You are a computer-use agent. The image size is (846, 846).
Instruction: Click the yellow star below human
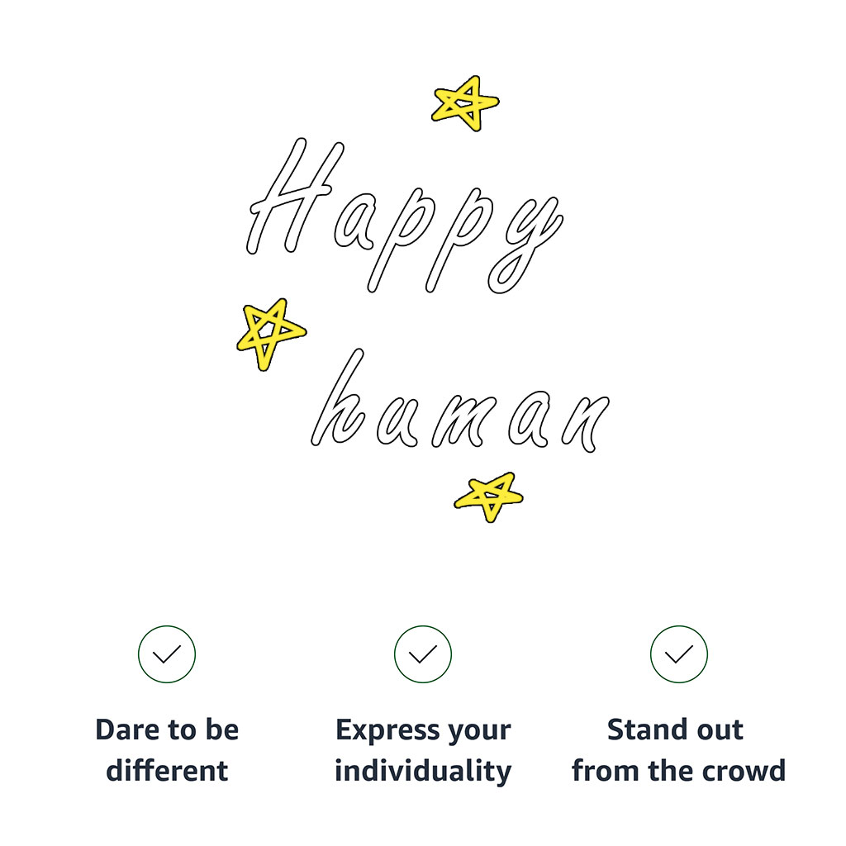pyautogui.click(x=489, y=497)
